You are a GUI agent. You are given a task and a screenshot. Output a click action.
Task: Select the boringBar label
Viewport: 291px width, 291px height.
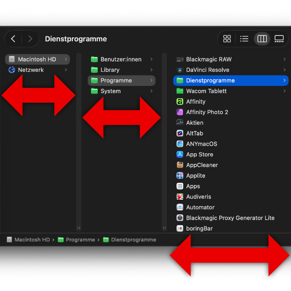pyautogui.click(x=200, y=228)
